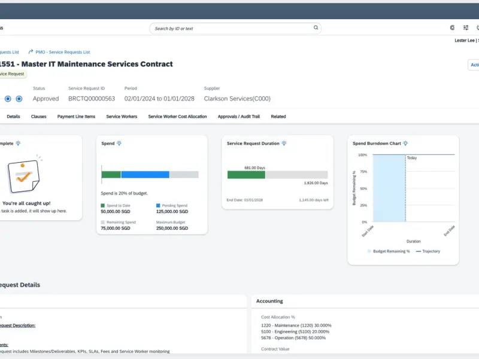Go to Service Worker Cost Allocation tab
479x359 pixels.
[177, 117]
